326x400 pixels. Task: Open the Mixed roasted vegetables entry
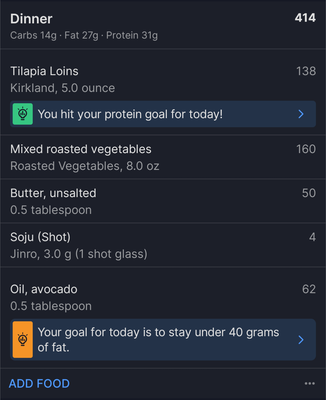click(x=163, y=157)
